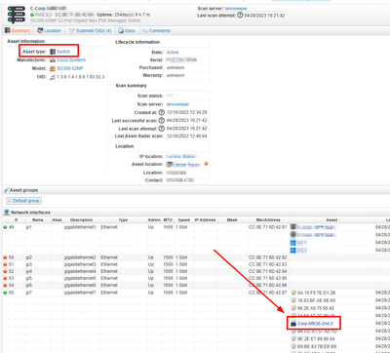Sort interfaces by the MacAddress column header

(268, 220)
